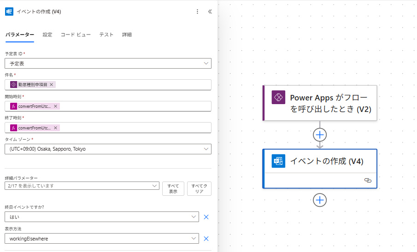Click convertFromUtc token in 終了時刻
The height and width of the screenshot is (252, 417).
click(x=34, y=128)
